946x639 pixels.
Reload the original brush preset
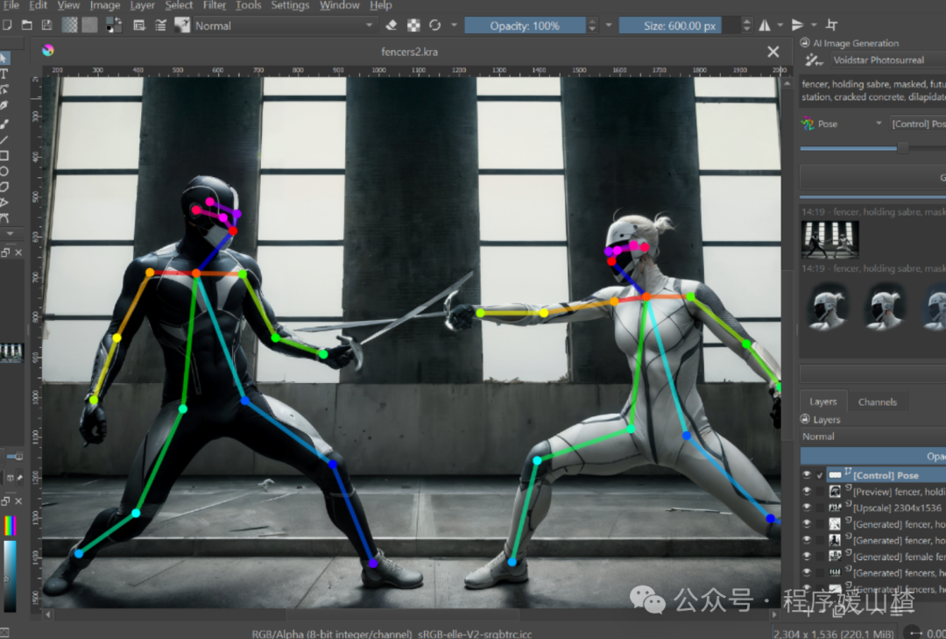(435, 25)
